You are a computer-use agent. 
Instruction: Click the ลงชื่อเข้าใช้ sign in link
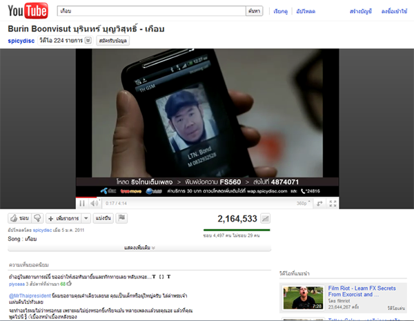pos(394,11)
